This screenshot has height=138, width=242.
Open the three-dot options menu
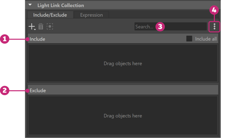pos(214,26)
